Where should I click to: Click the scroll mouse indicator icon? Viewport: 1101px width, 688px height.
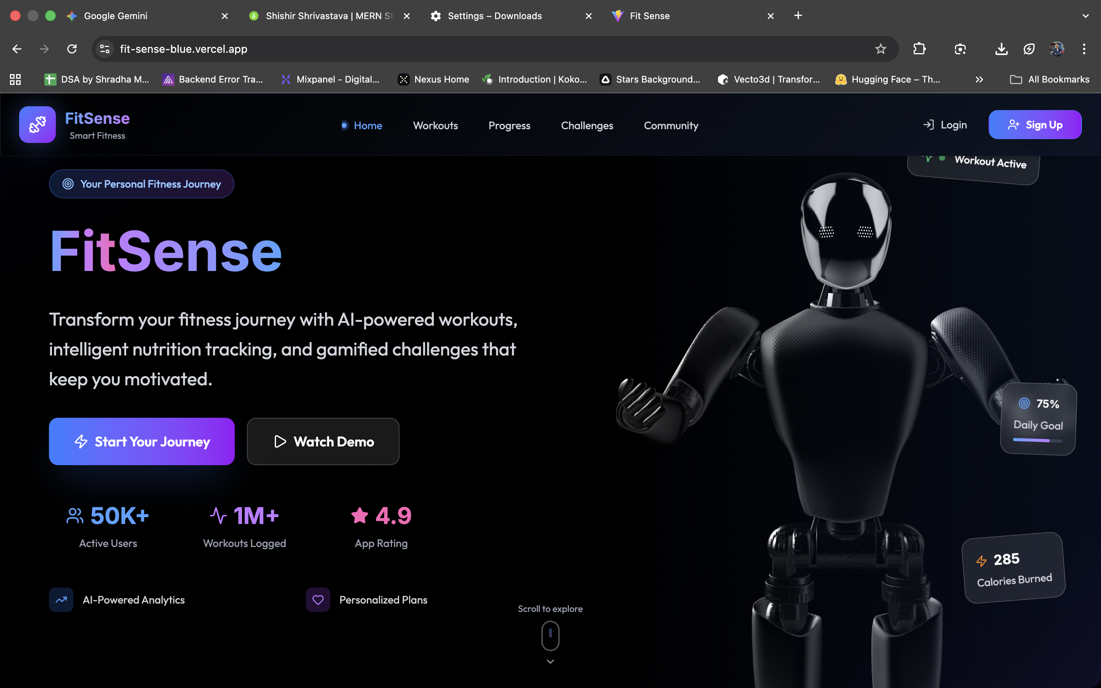(550, 636)
